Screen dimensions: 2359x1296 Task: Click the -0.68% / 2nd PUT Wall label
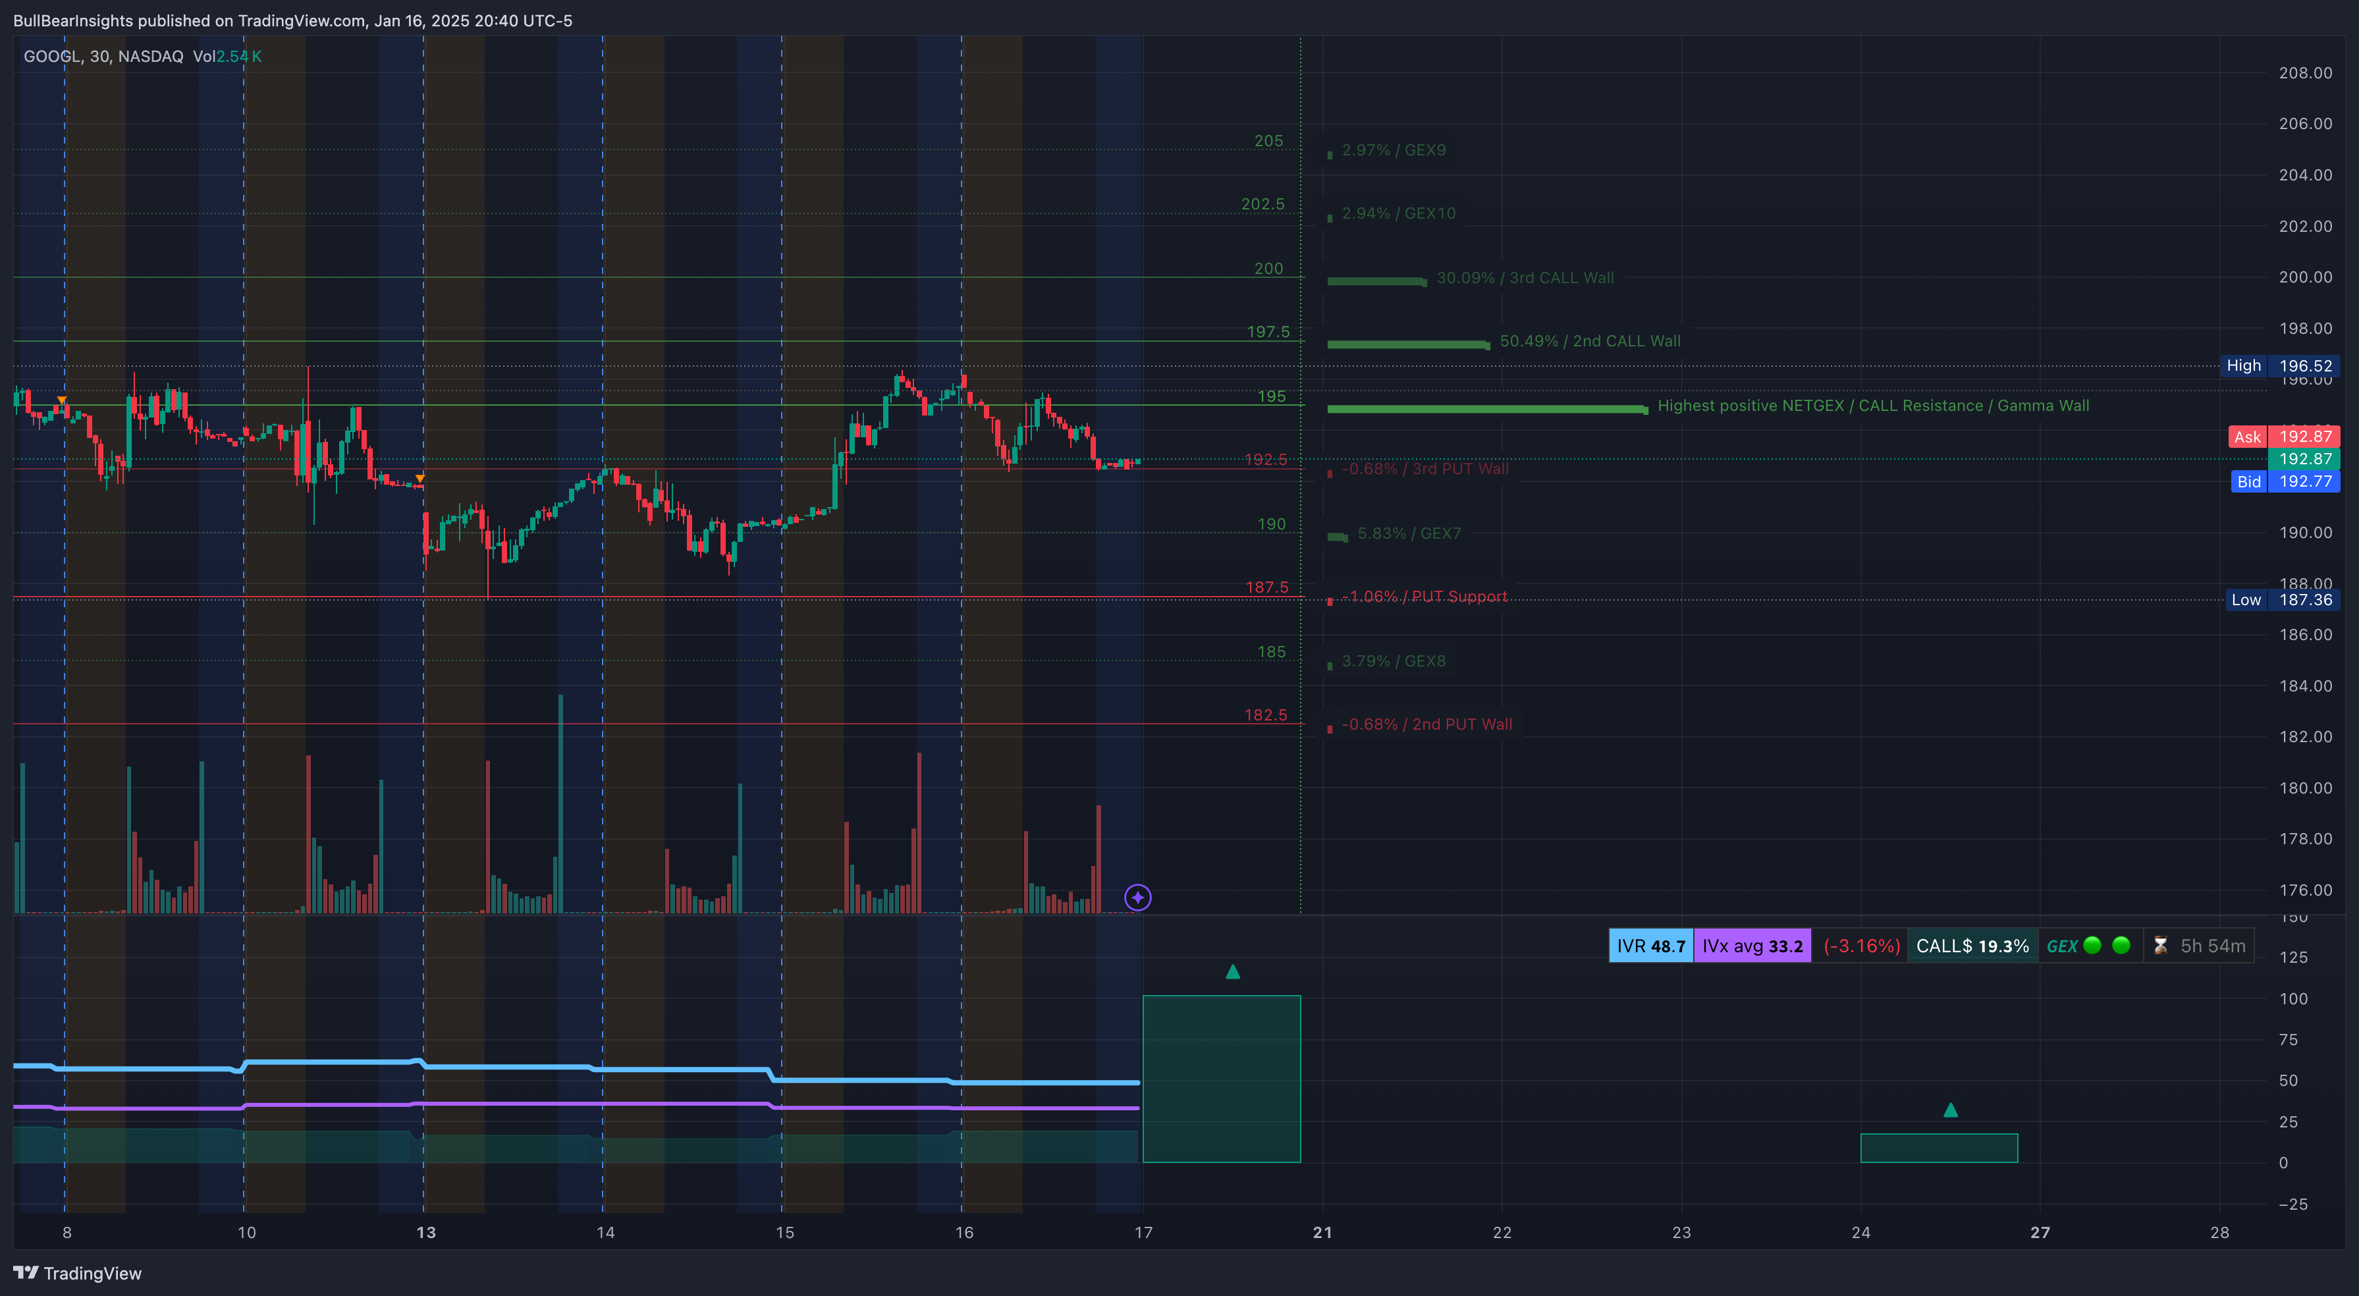click(x=1426, y=724)
